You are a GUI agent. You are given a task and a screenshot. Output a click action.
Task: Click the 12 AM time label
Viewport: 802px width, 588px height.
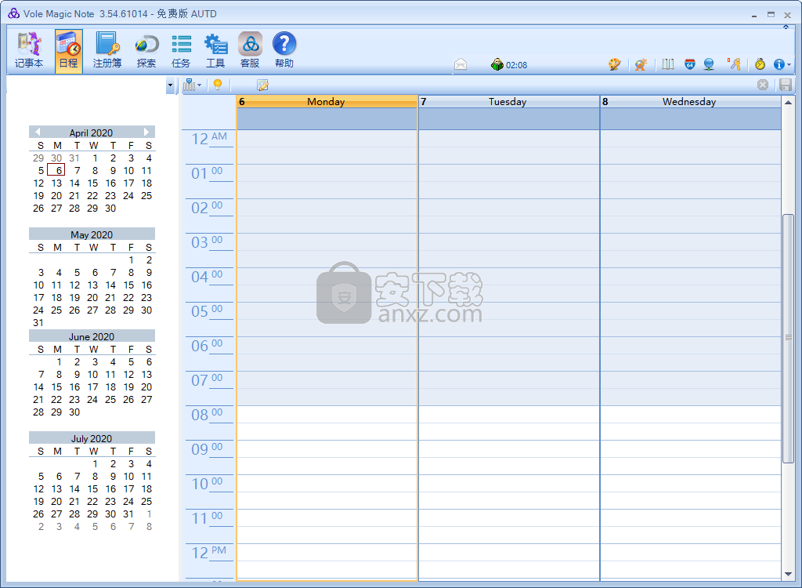[x=208, y=138]
